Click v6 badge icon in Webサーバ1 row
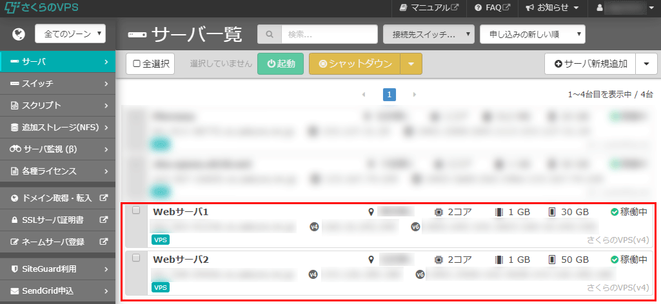 pos(415,228)
